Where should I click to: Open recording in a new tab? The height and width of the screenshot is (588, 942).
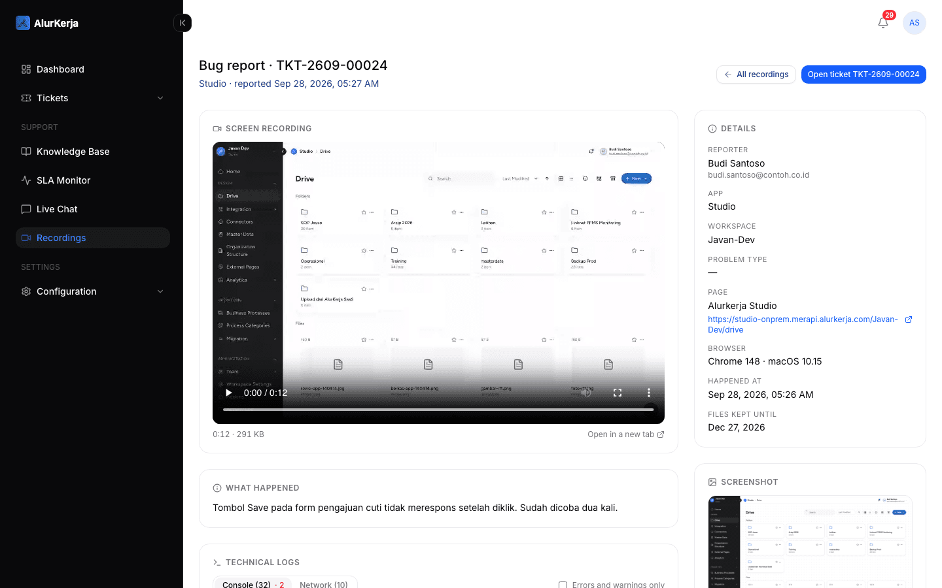tap(626, 434)
